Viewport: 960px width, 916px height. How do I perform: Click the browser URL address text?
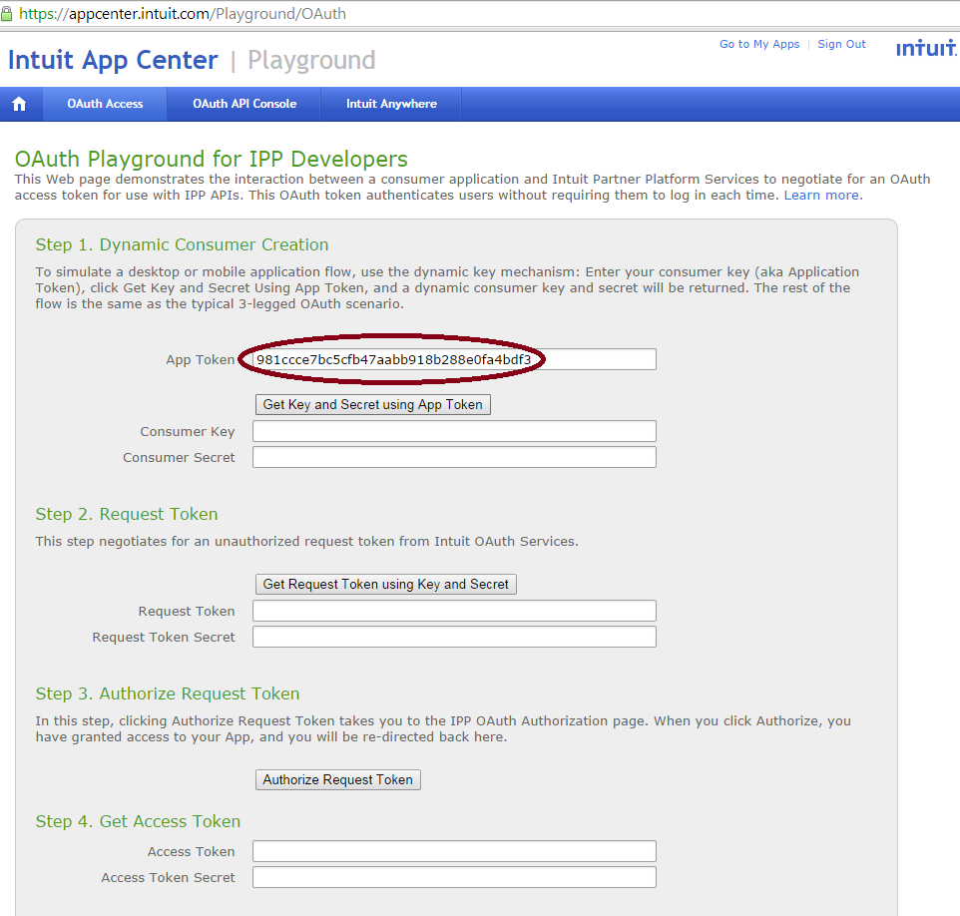click(x=183, y=14)
